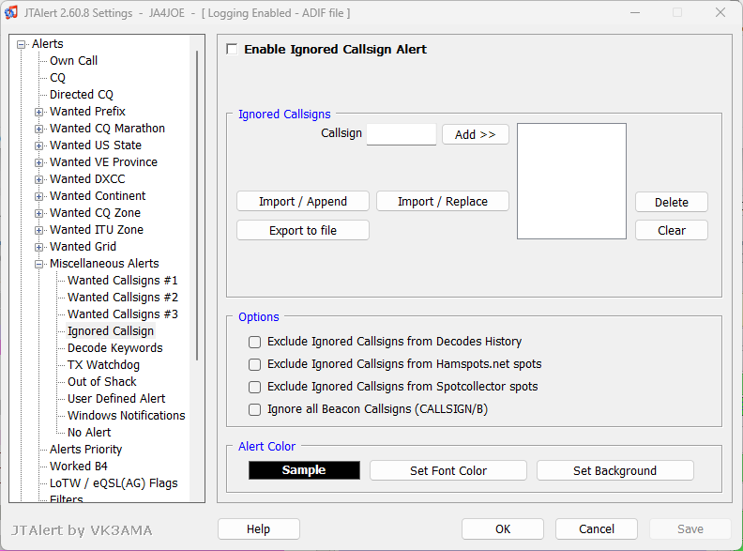Expand the Wanted DXCC tree node

point(38,179)
